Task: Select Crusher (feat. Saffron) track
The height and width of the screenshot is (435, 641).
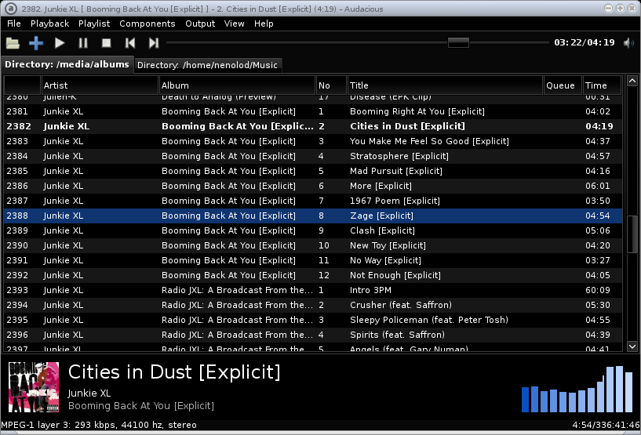Action: (313, 305)
